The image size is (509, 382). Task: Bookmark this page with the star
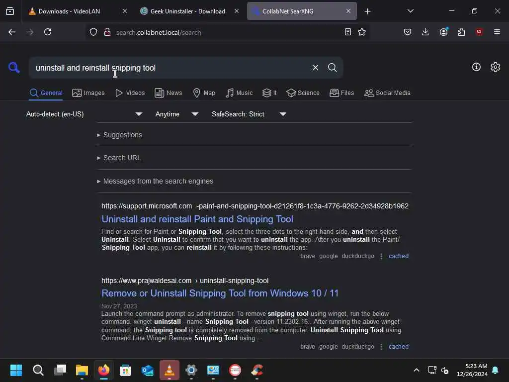coord(362,32)
